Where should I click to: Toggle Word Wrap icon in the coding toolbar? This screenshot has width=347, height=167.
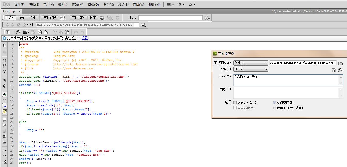point(5,106)
